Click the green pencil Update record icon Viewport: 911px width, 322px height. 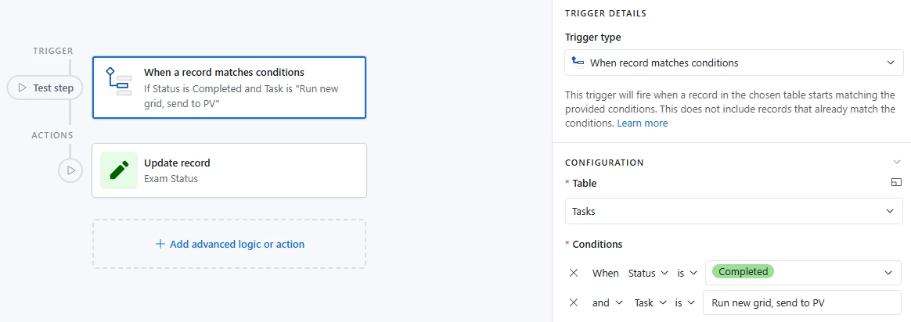(119, 170)
